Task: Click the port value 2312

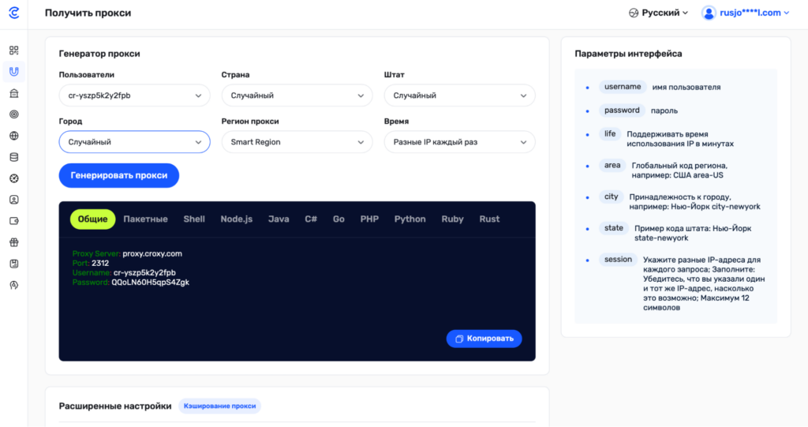Action: coord(100,263)
